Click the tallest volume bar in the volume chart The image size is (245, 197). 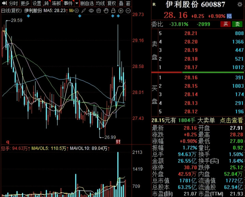click(118, 175)
